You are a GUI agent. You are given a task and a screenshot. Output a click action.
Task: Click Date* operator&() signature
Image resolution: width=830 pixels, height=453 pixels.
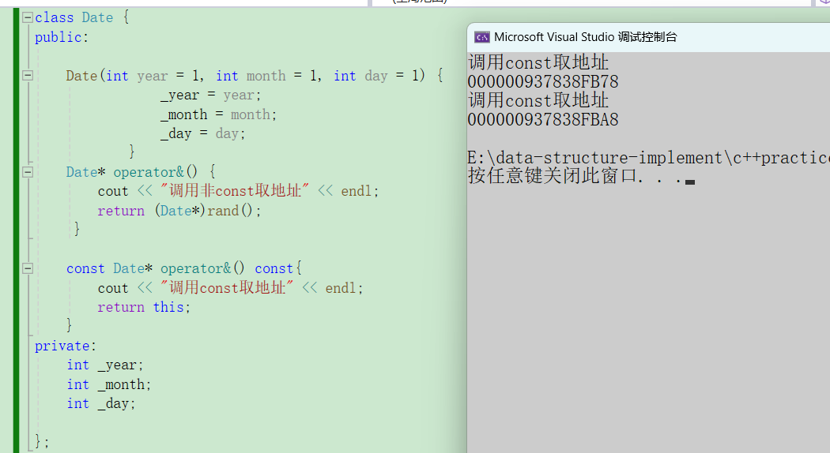(132, 172)
